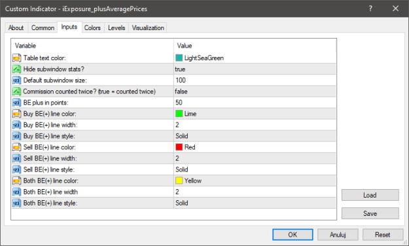This screenshot has width=409, height=246.
Task: Select the 'Buy BE(+) line color:' label
Action: tap(50, 114)
